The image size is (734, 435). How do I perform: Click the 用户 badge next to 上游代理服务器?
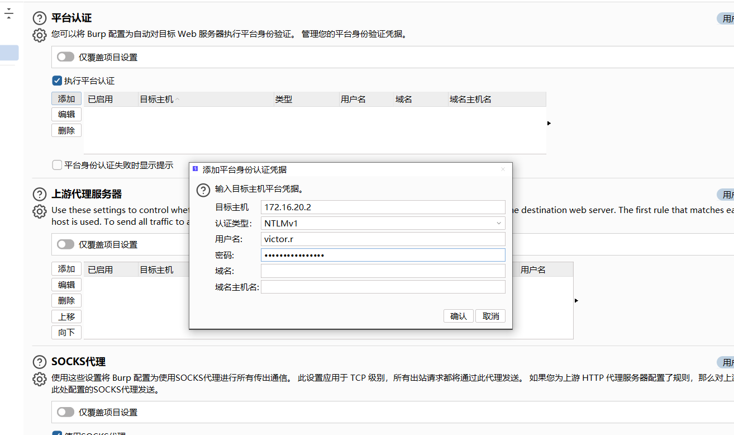click(x=726, y=194)
